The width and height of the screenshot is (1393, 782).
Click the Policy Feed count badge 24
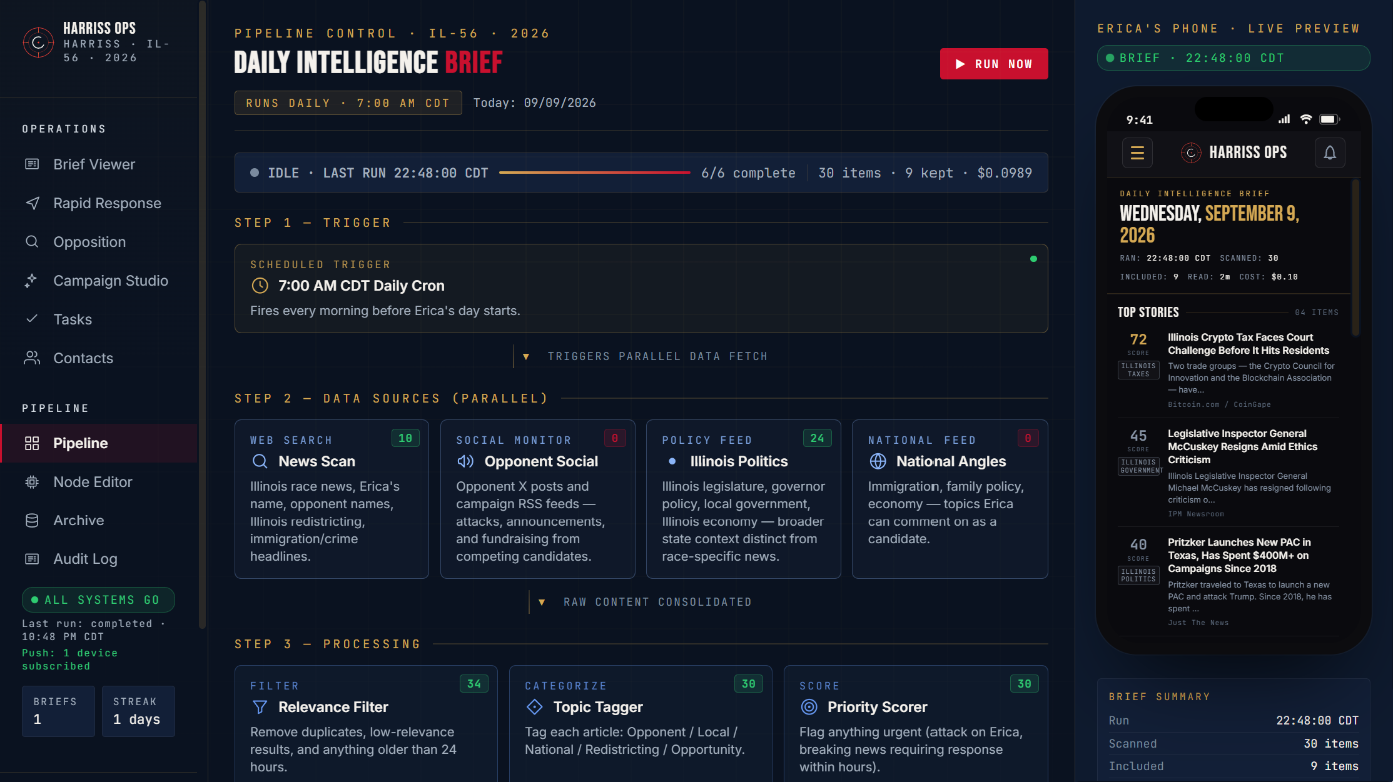pos(818,438)
